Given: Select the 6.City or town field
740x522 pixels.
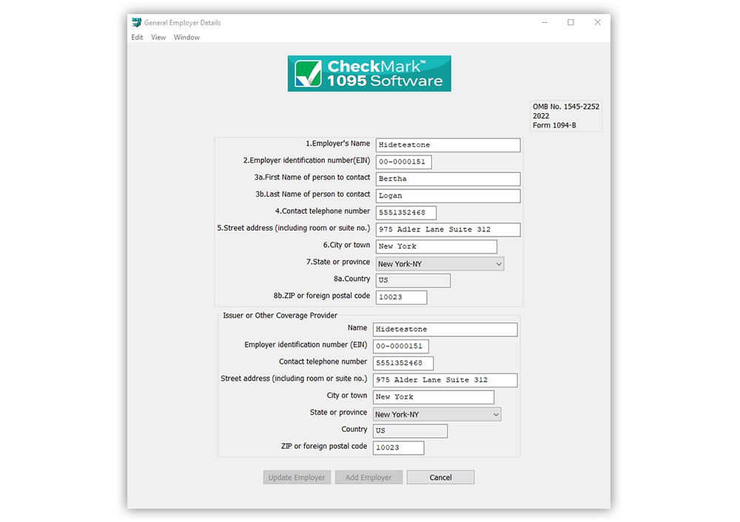Looking at the screenshot, I should tap(436, 247).
